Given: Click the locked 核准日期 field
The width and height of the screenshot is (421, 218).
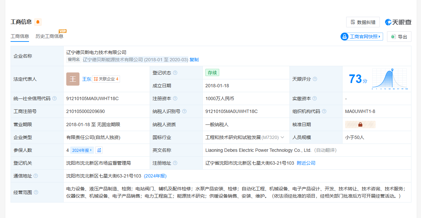Looking at the screenshot, I should (x=360, y=124).
